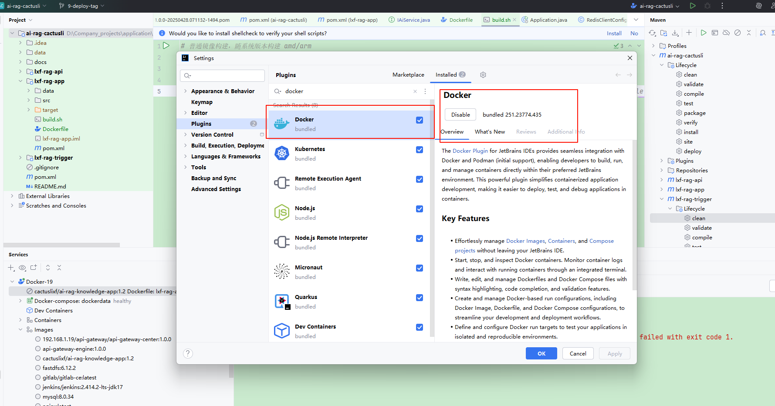
Task: Uncheck the Kubernetes plugin checkbox
Action: coord(420,150)
